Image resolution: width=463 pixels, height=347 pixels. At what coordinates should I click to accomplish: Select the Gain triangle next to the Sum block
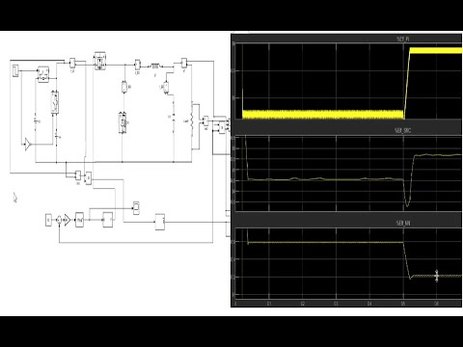point(67,220)
